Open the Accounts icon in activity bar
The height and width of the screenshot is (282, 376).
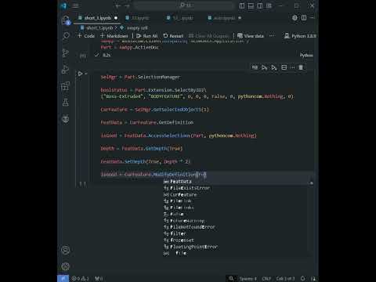pyautogui.click(x=66, y=250)
